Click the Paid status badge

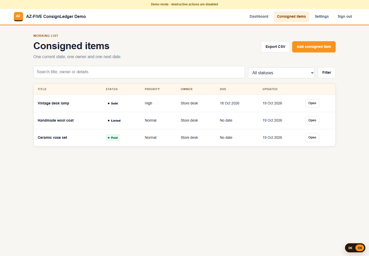pos(113,138)
